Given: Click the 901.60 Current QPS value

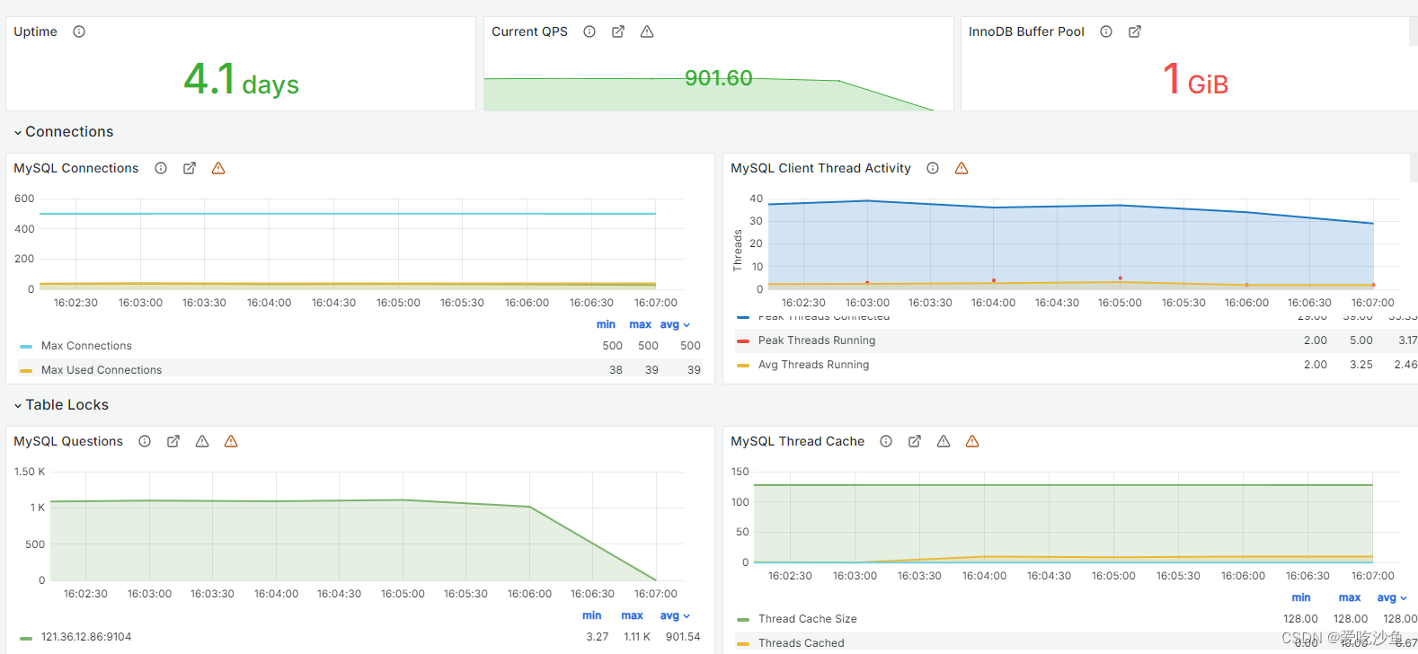Looking at the screenshot, I should 719,78.
